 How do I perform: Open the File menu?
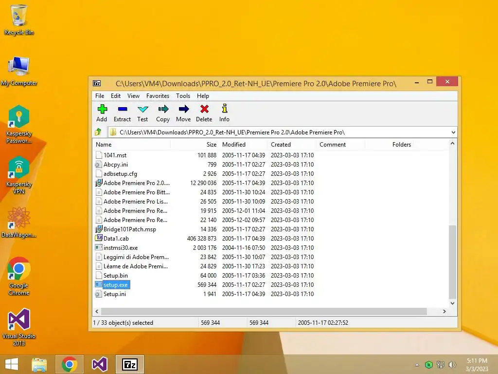coord(100,96)
